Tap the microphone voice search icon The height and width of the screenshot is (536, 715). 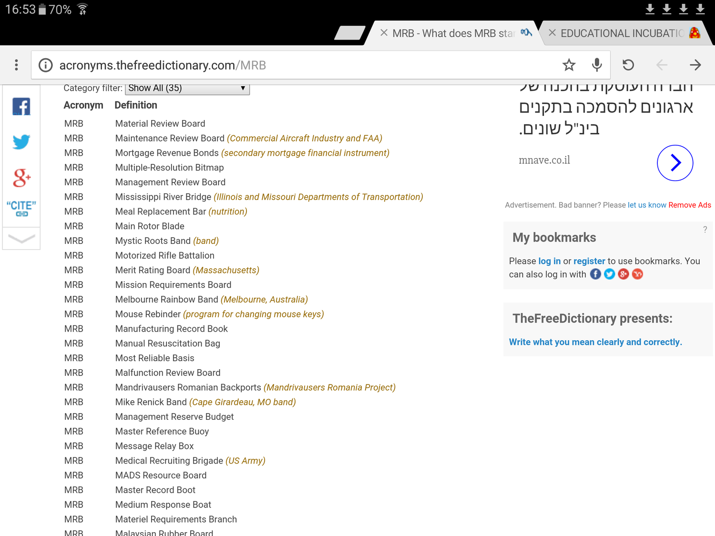(x=596, y=65)
